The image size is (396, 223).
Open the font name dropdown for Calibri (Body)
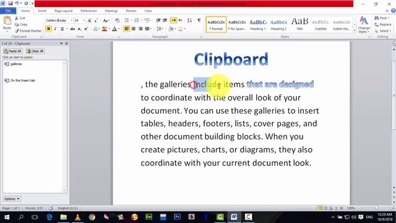[72, 20]
